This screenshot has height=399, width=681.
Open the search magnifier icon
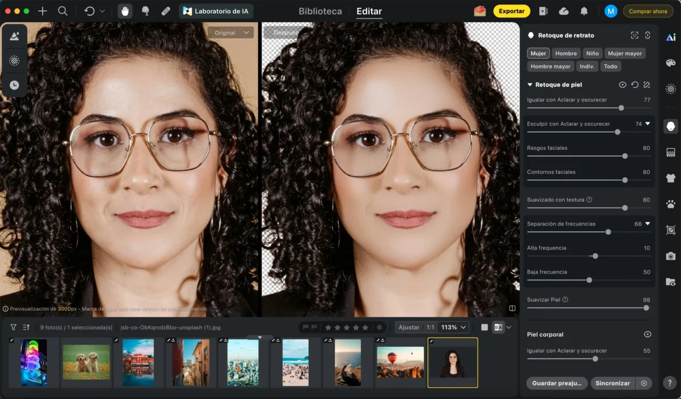coord(63,11)
